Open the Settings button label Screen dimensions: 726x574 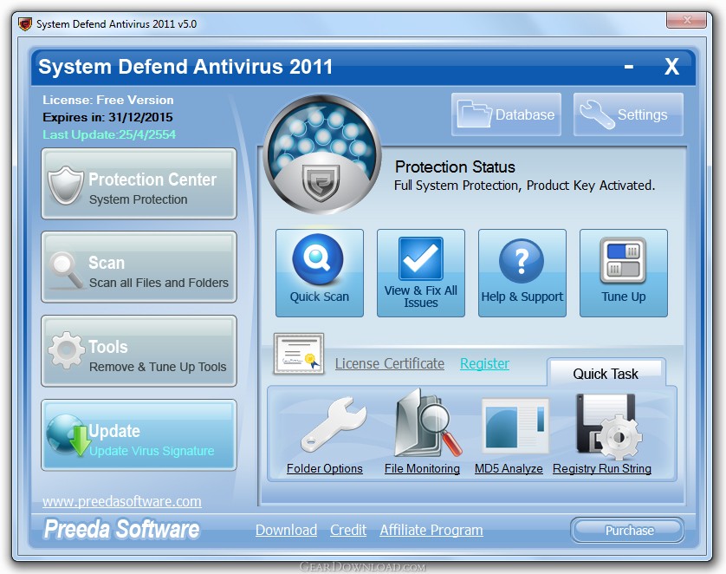tap(643, 114)
